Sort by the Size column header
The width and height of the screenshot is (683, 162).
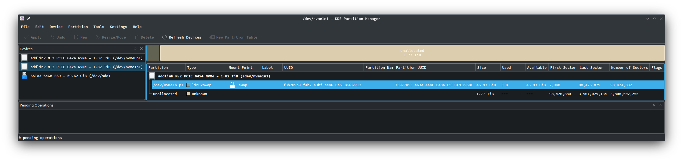(481, 67)
